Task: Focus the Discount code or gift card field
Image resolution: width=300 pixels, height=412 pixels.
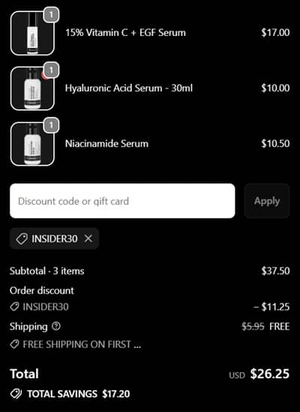Action: tap(122, 201)
